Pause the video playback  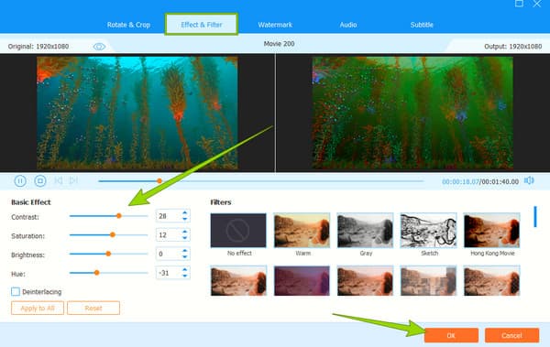tap(20, 181)
